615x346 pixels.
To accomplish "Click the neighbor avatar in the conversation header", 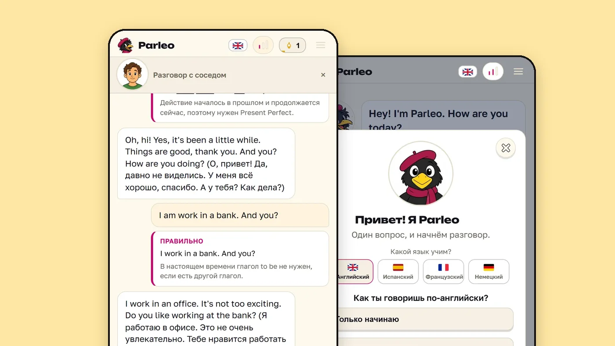I will (132, 75).
